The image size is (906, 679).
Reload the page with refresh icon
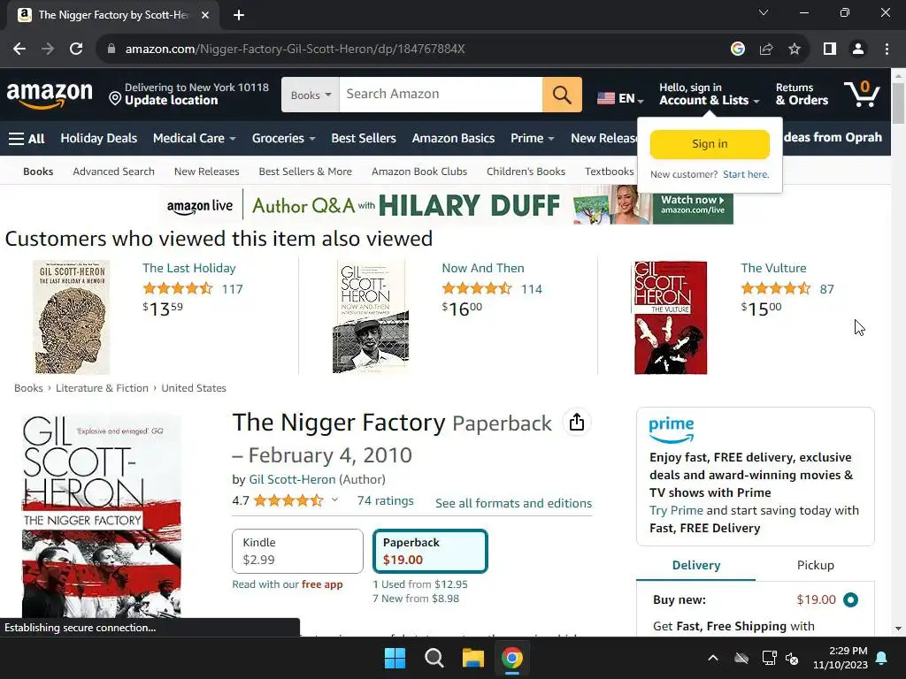pos(76,50)
